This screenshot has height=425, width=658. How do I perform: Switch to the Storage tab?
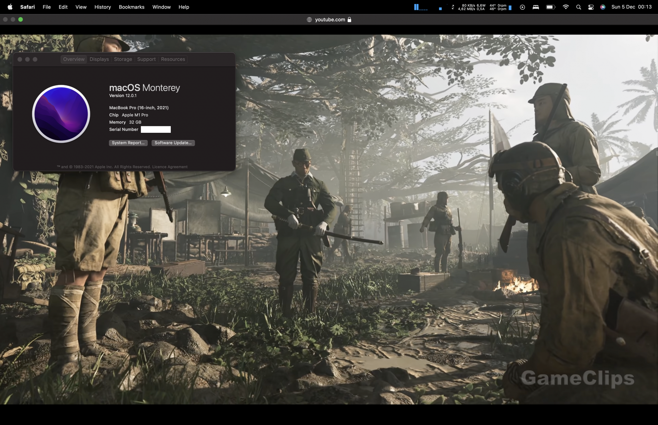[x=123, y=59]
